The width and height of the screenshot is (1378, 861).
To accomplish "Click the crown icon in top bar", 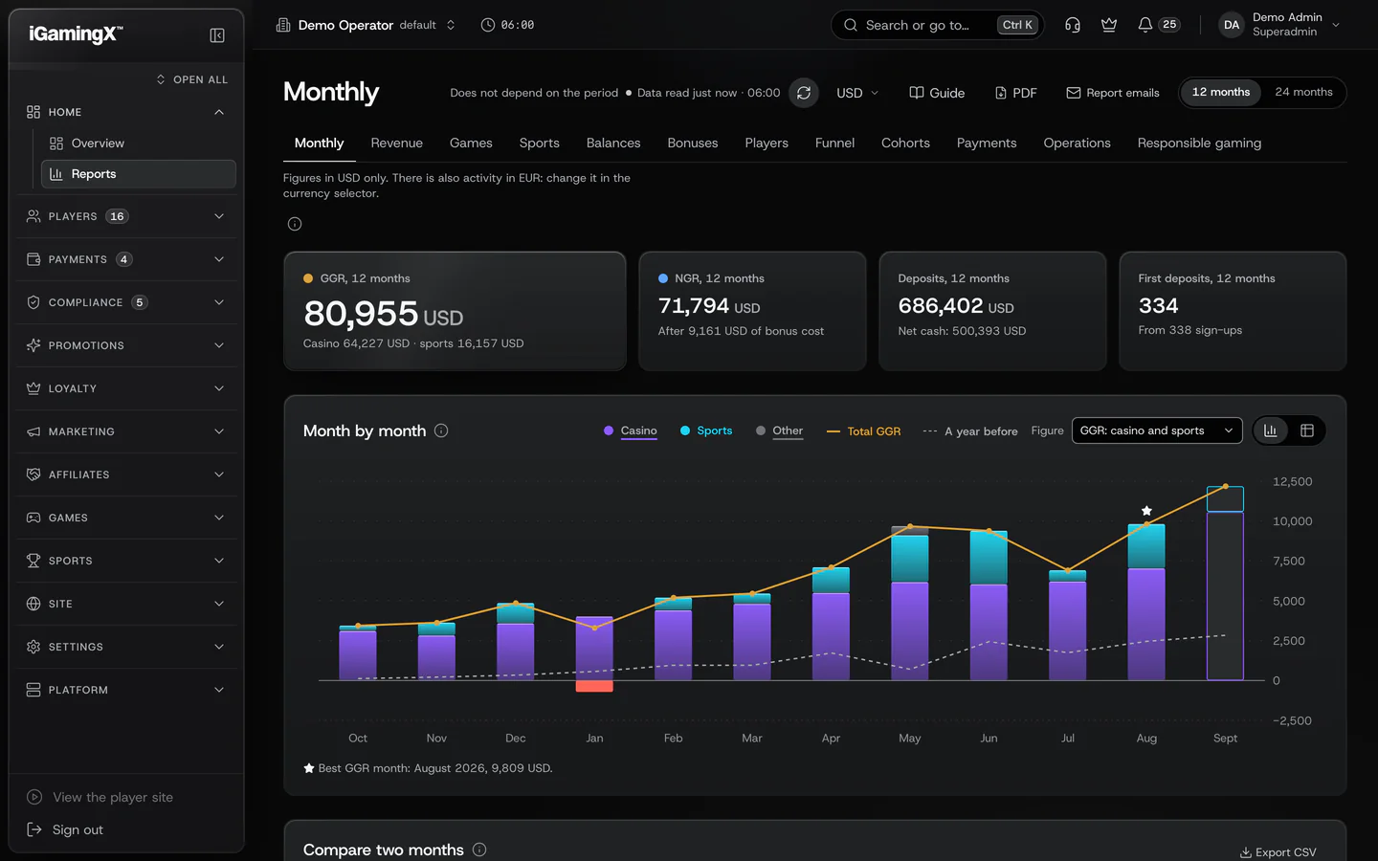I will [1109, 25].
